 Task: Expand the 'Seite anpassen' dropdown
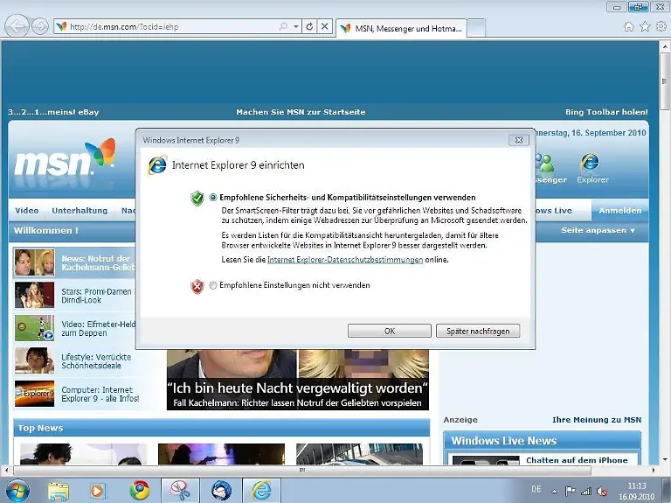click(x=598, y=230)
